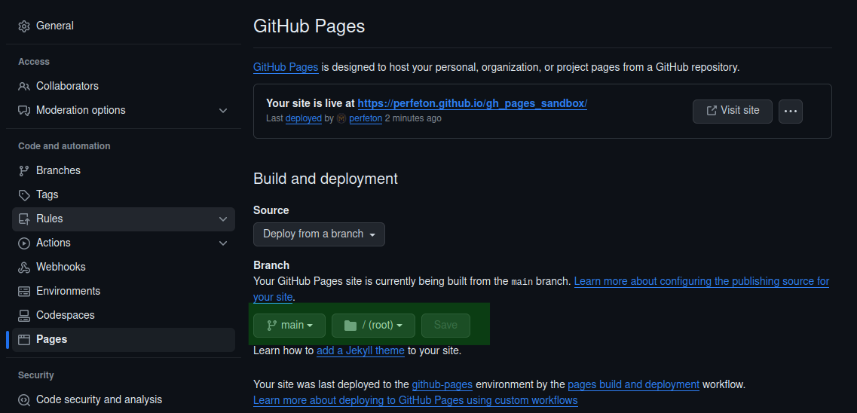Open the Branches settings item
857x413 pixels.
[124, 170]
